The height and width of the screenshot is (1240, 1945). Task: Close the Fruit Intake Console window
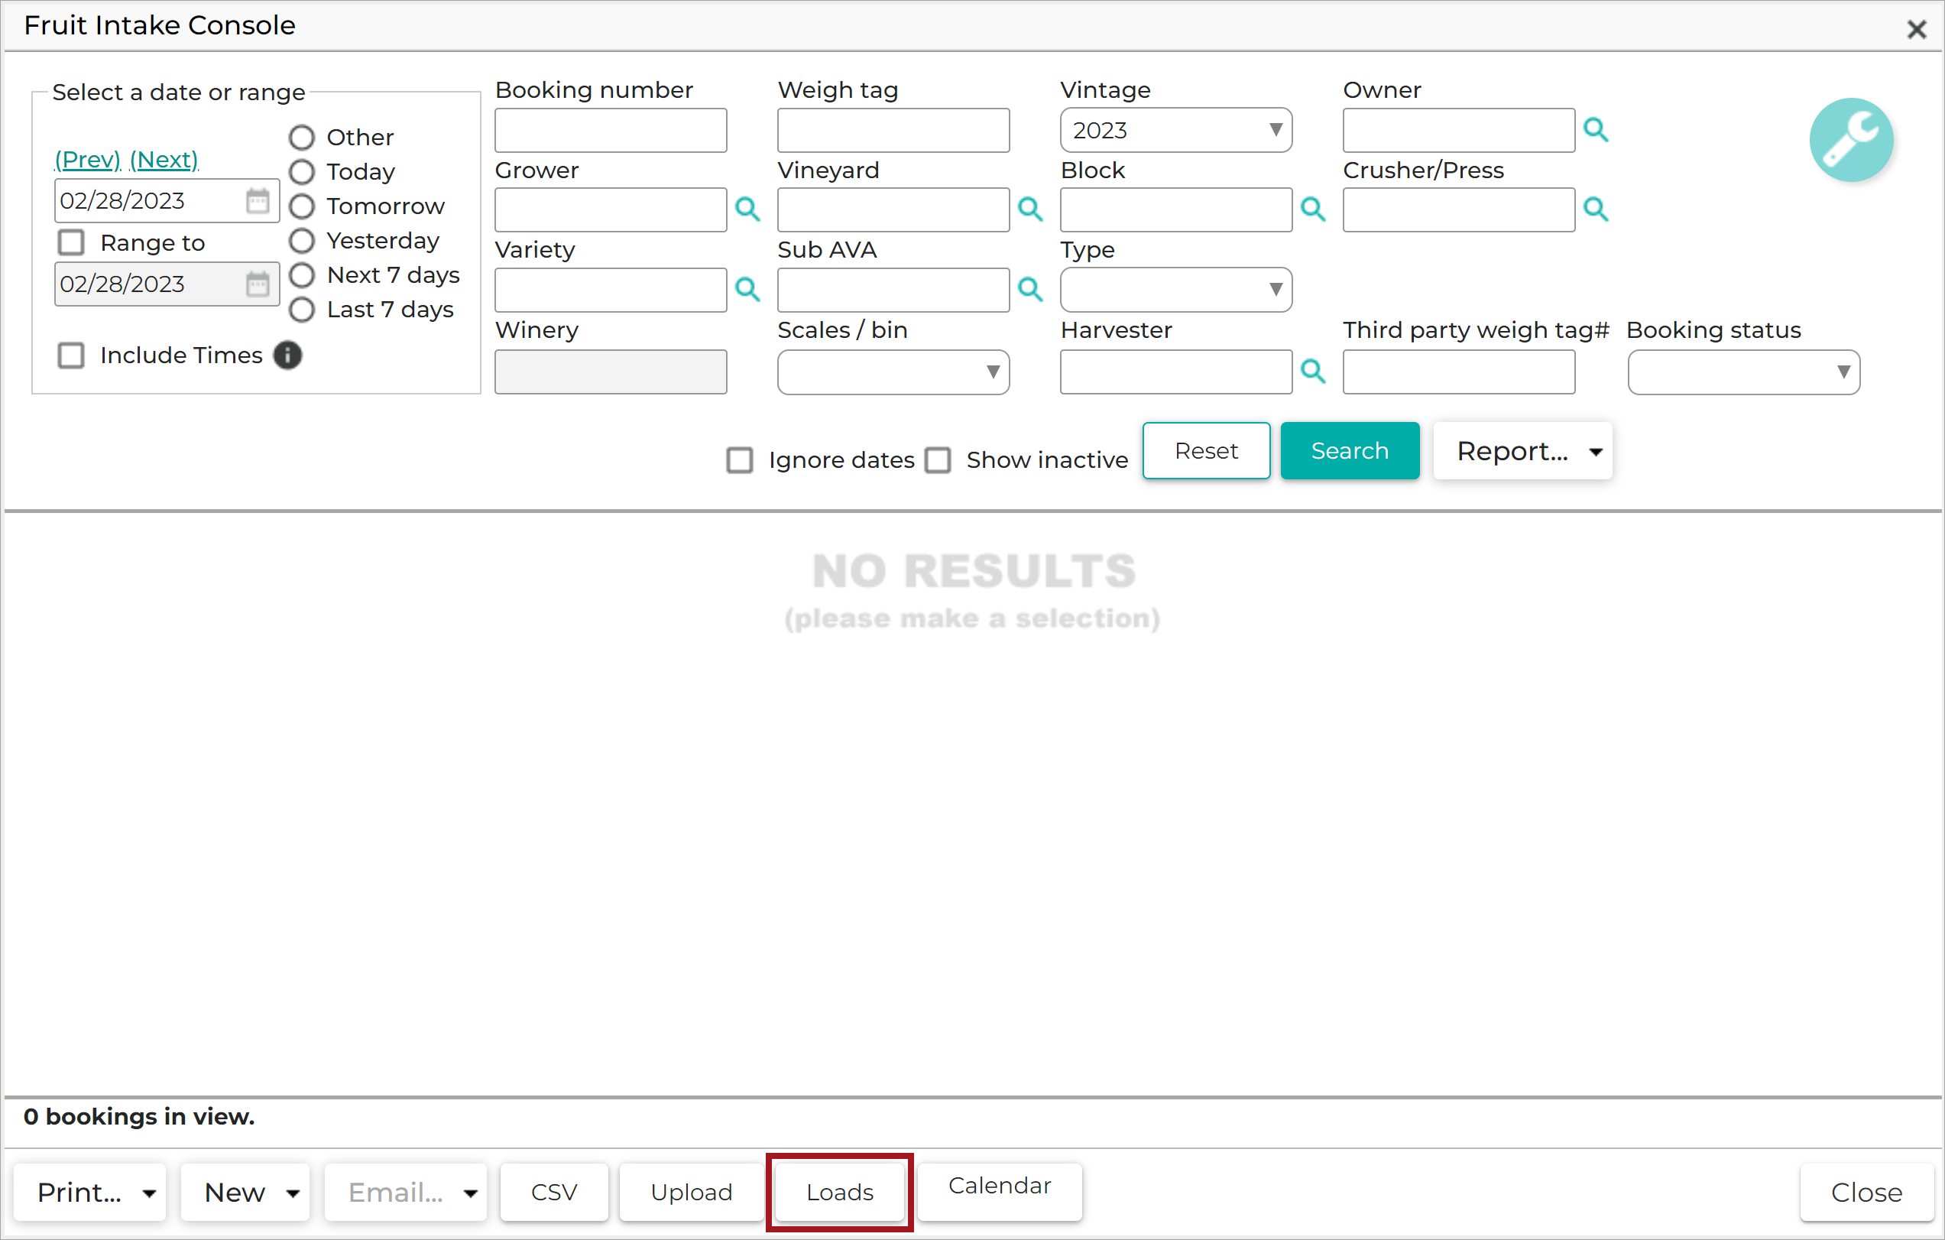click(1916, 29)
